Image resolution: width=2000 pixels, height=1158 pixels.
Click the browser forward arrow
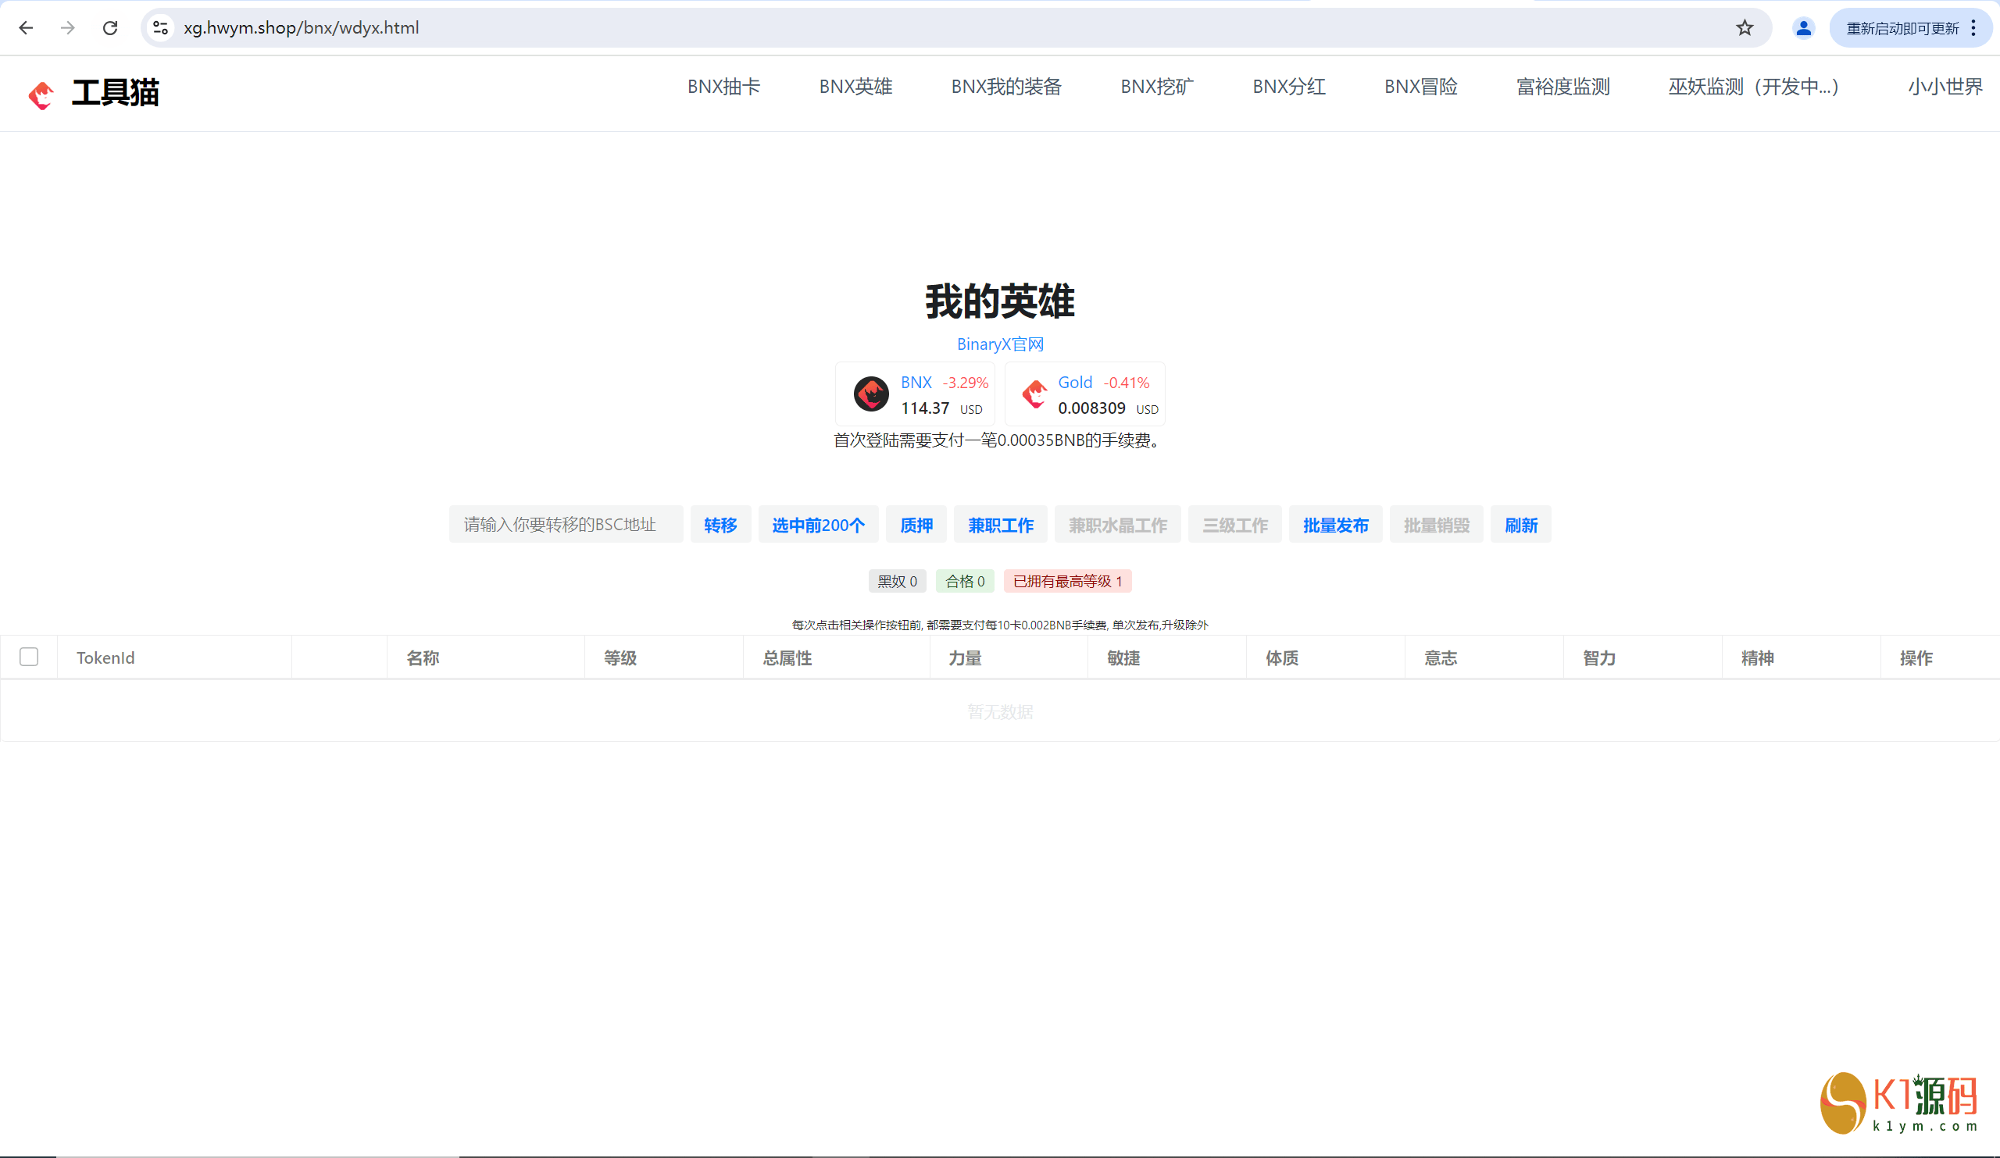point(68,28)
